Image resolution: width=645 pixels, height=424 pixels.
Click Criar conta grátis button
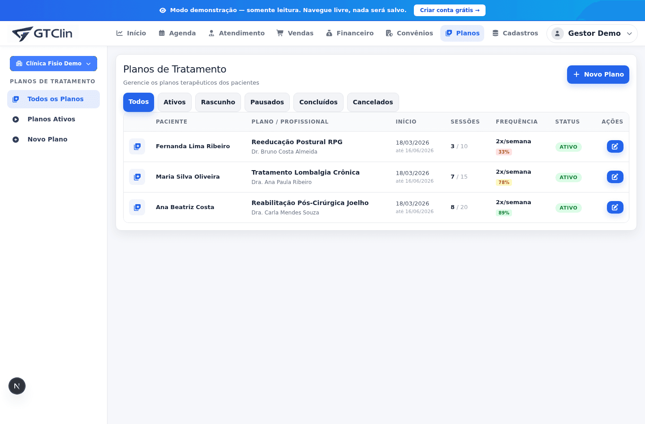pyautogui.click(x=450, y=10)
